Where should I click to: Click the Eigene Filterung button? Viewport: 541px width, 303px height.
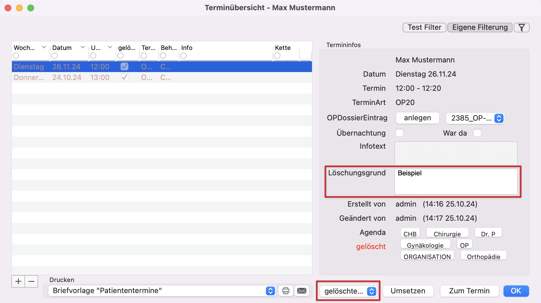point(480,28)
